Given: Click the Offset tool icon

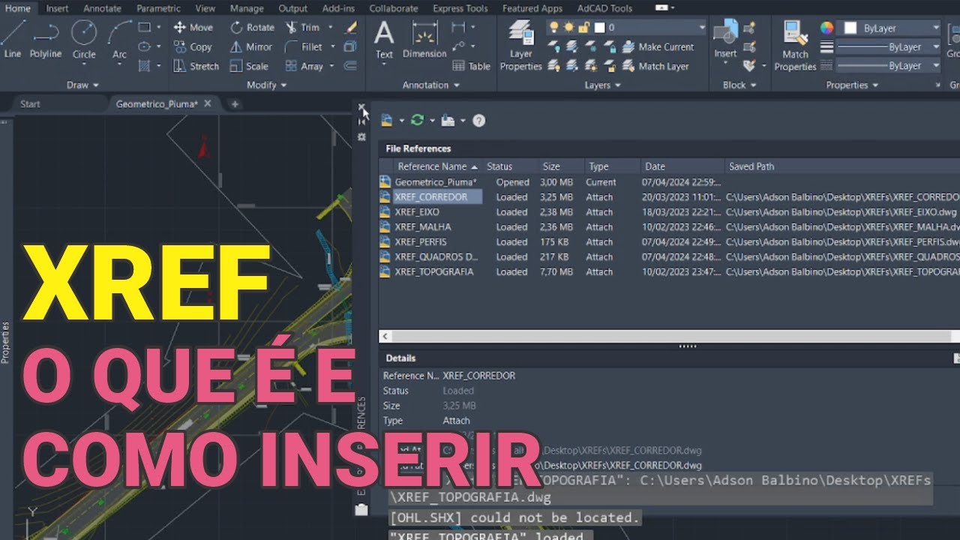Looking at the screenshot, I should coord(350,66).
